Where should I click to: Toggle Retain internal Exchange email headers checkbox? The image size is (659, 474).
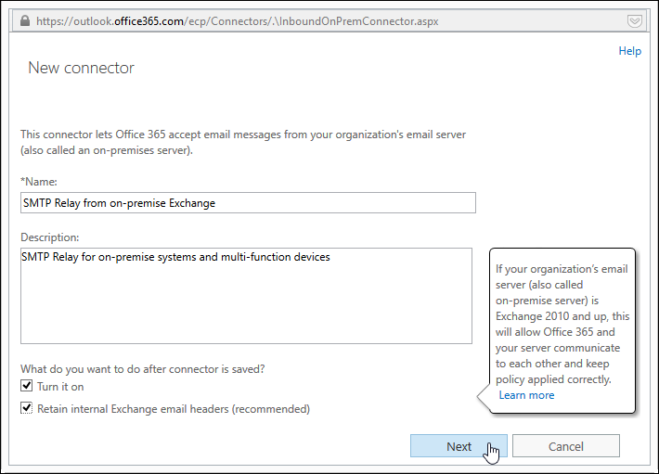[27, 407]
